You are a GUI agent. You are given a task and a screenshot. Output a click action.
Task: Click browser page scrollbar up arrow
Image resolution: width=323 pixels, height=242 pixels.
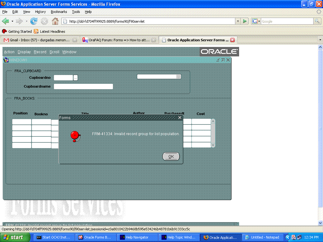click(x=320, y=47)
